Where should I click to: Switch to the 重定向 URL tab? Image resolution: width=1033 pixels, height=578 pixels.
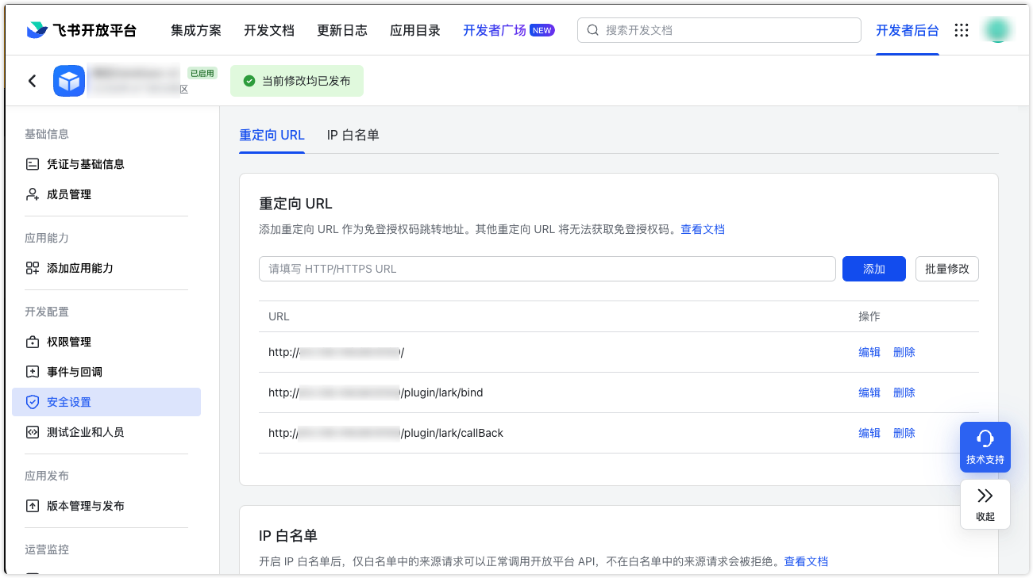click(272, 135)
